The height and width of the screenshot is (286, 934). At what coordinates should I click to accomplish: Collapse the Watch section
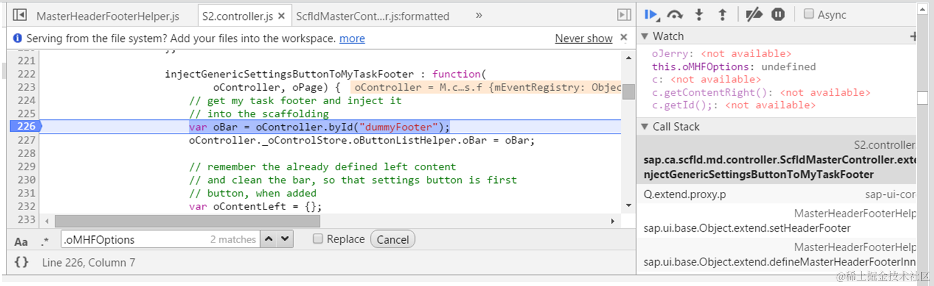click(x=644, y=36)
